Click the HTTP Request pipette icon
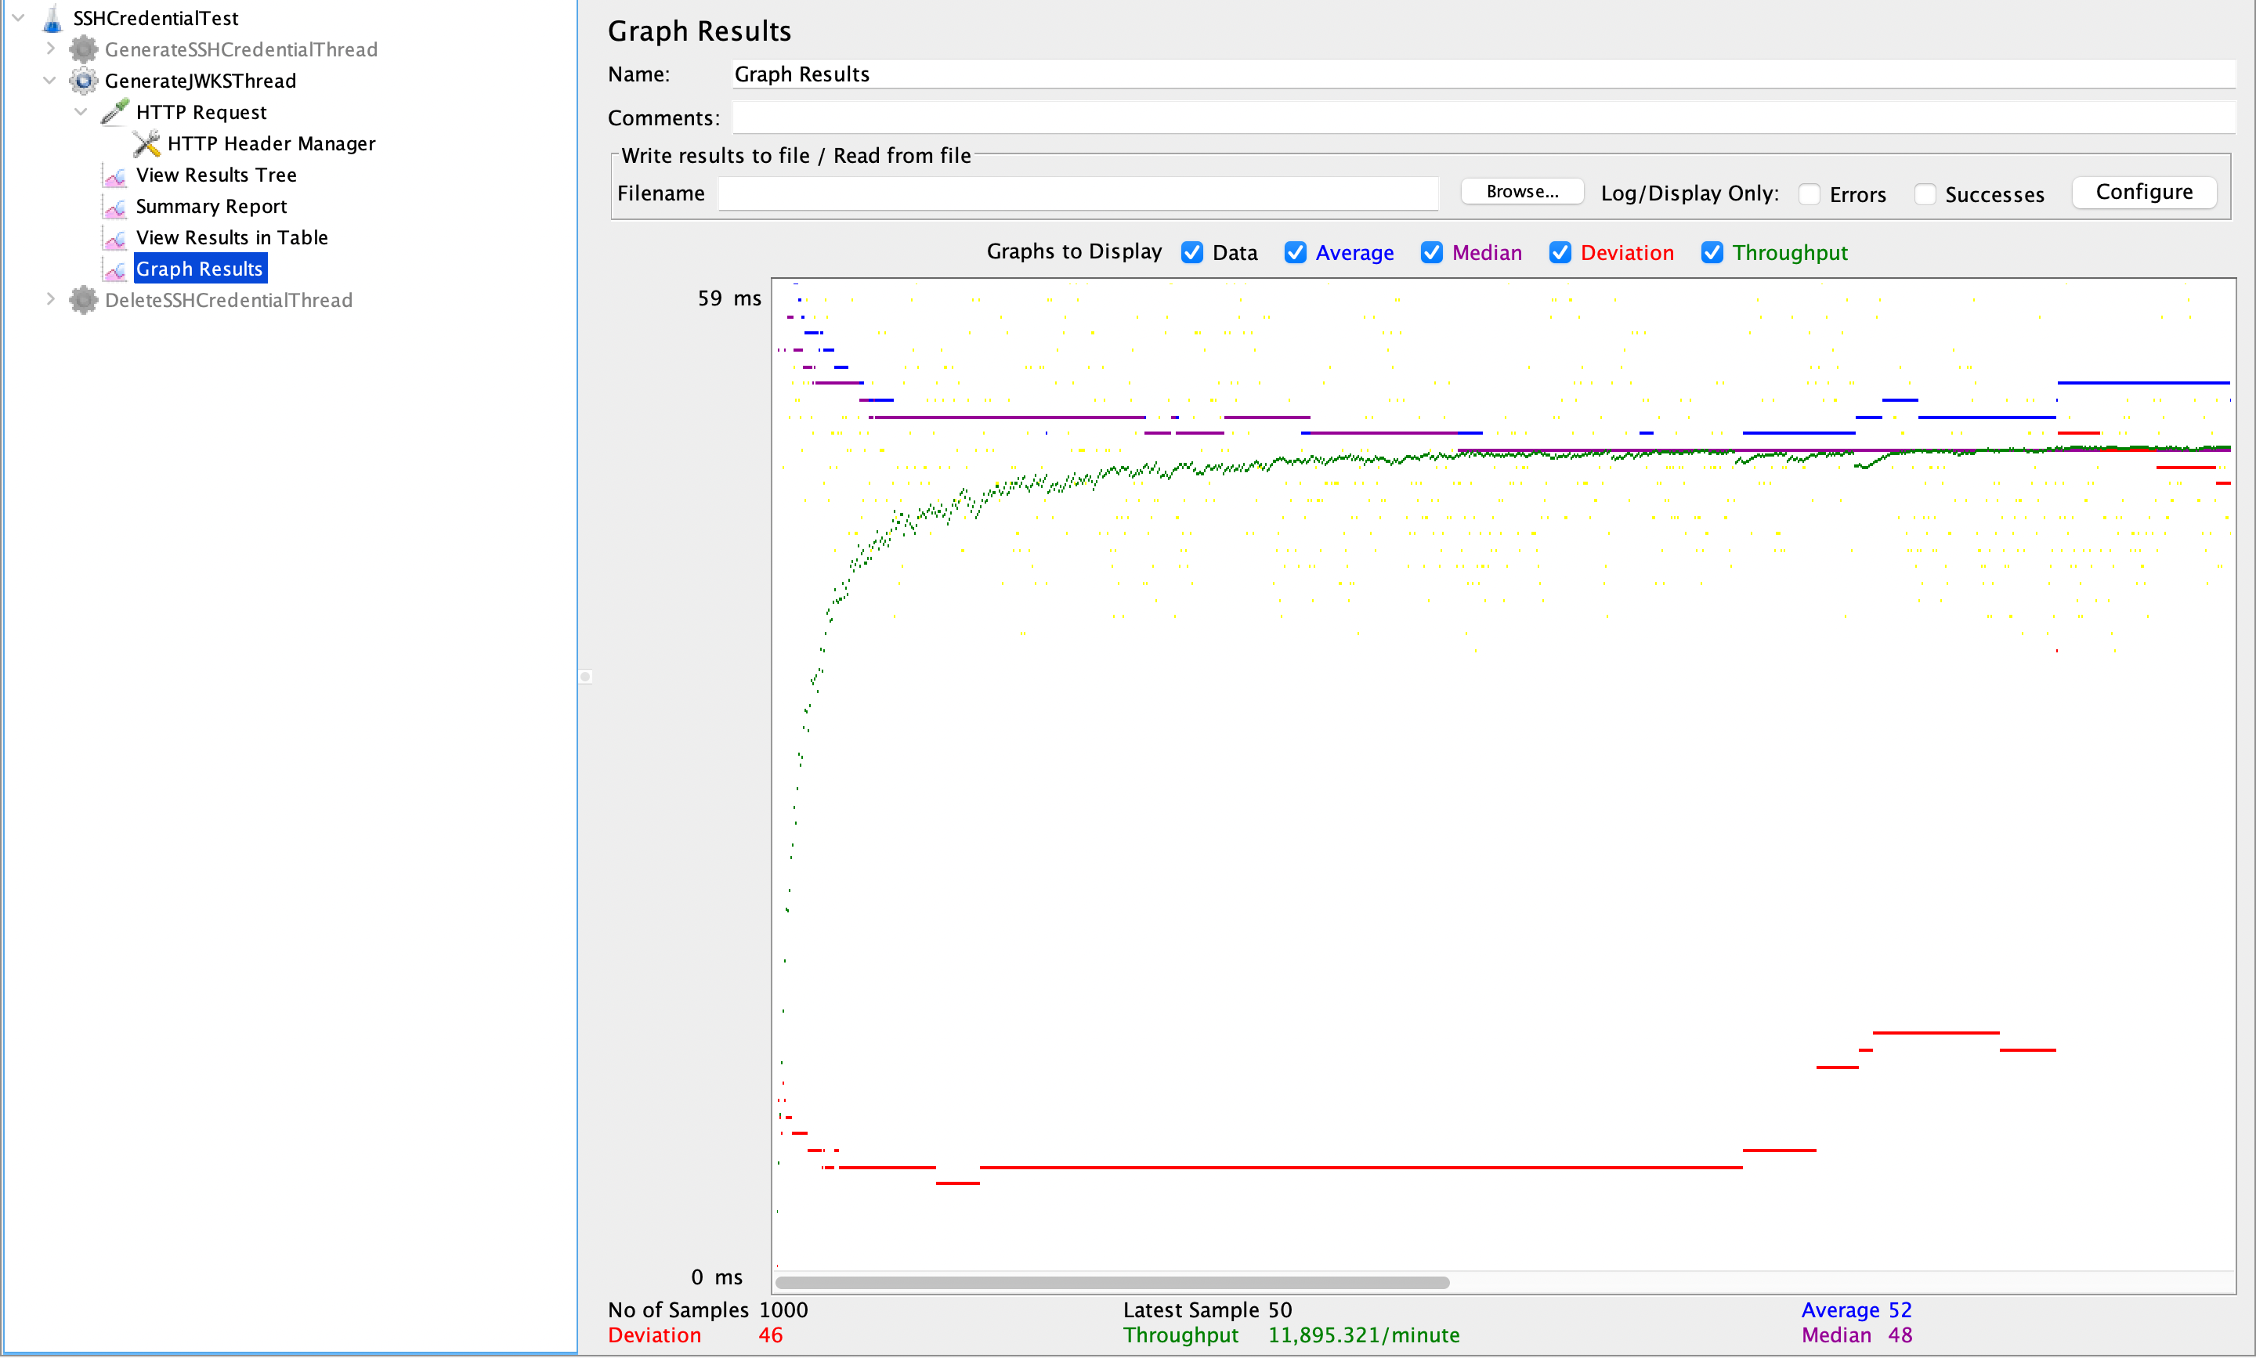This screenshot has height=1358, width=2256. coord(114,112)
